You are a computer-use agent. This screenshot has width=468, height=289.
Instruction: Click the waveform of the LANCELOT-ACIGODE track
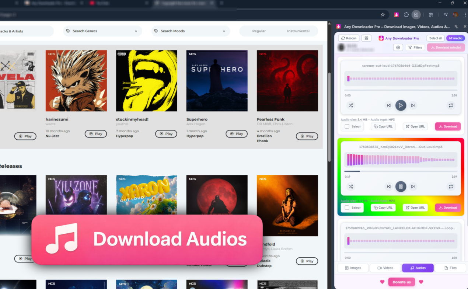[401, 241]
